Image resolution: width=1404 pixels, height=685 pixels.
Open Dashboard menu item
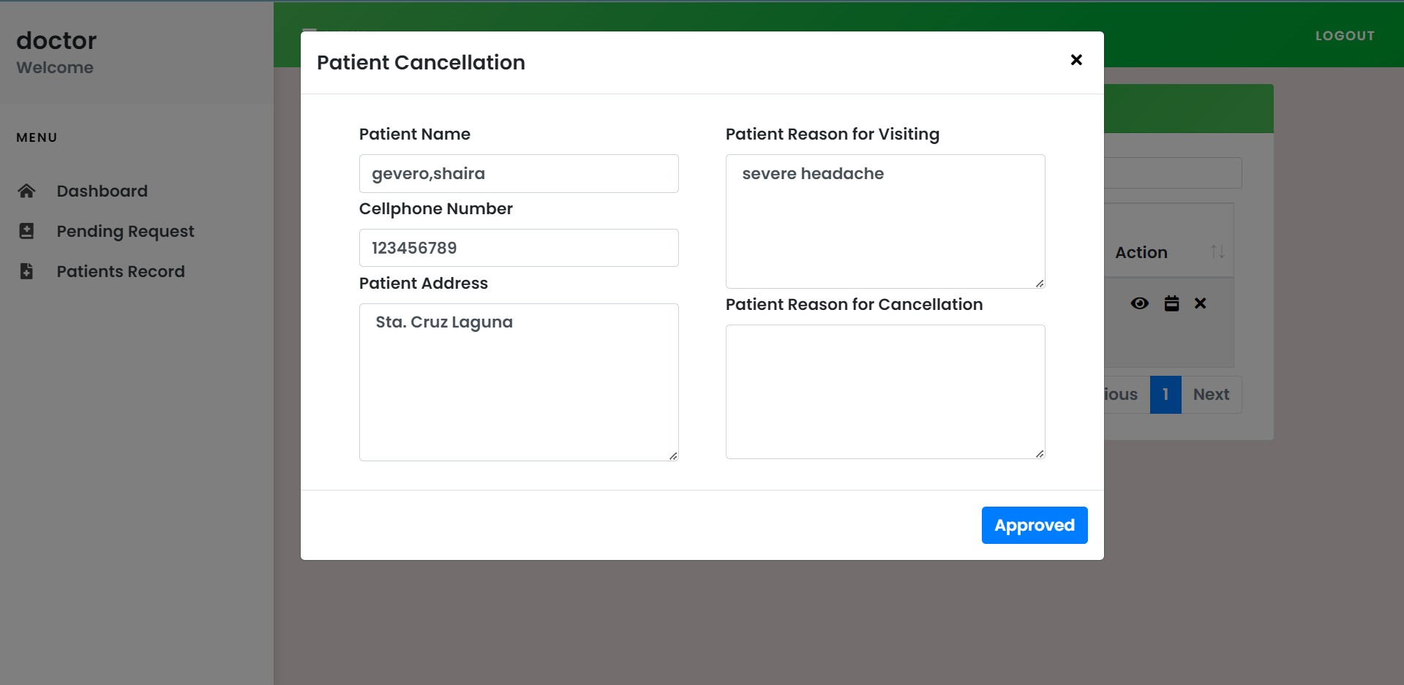tap(102, 191)
